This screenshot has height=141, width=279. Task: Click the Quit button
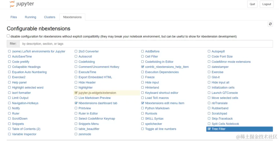point(252,4)
